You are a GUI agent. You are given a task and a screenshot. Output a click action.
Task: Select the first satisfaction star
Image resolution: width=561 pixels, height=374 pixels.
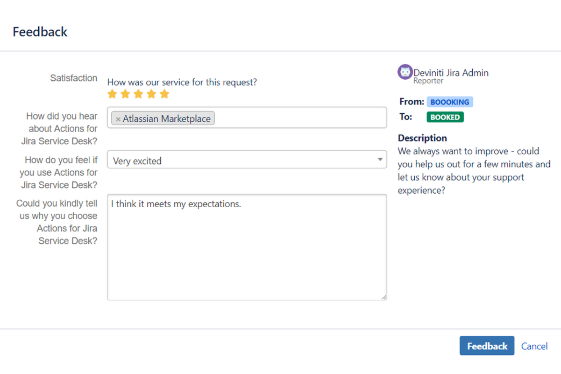click(x=112, y=94)
